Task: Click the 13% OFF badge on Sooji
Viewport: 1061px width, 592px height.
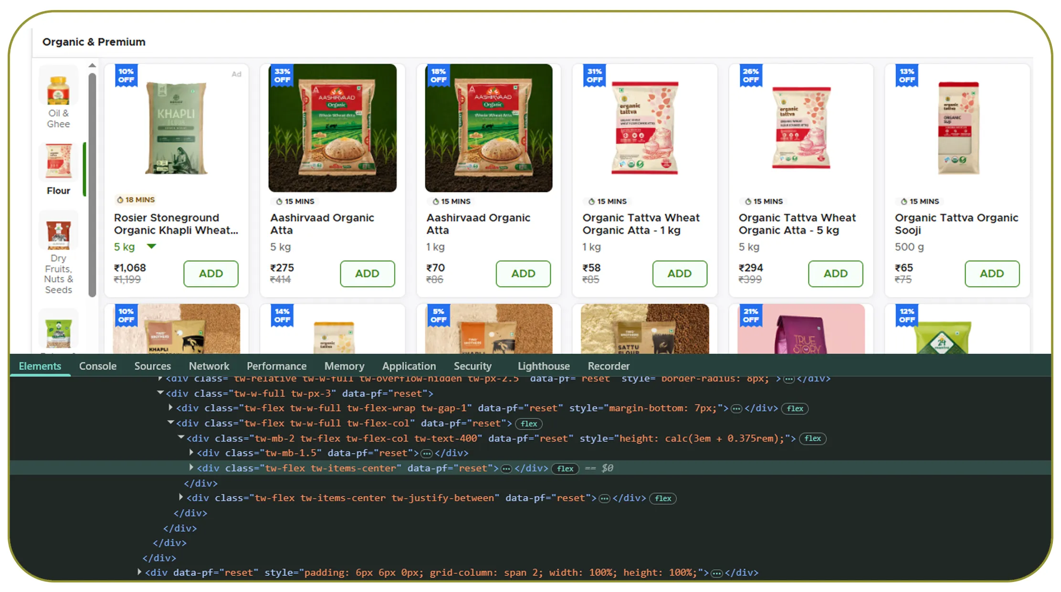Action: [x=907, y=75]
